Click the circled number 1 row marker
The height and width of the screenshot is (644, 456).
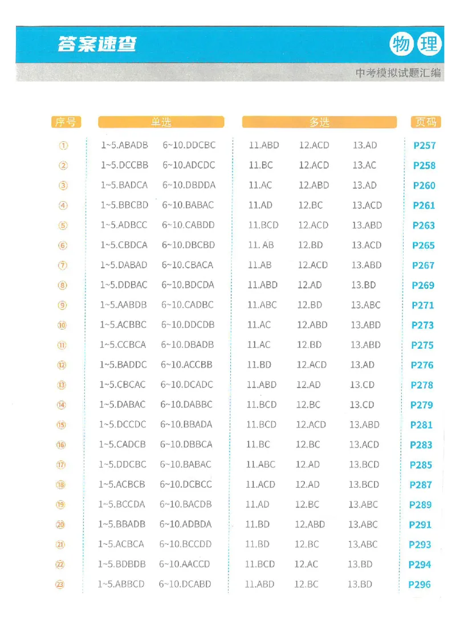63,145
